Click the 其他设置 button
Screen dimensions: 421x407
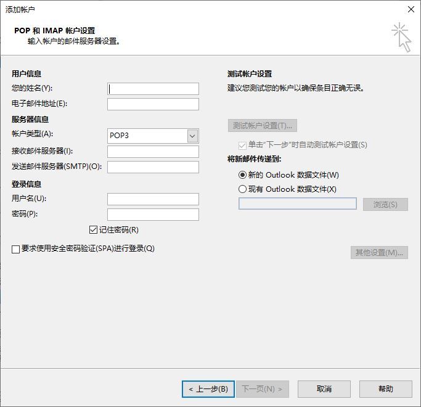tap(379, 252)
